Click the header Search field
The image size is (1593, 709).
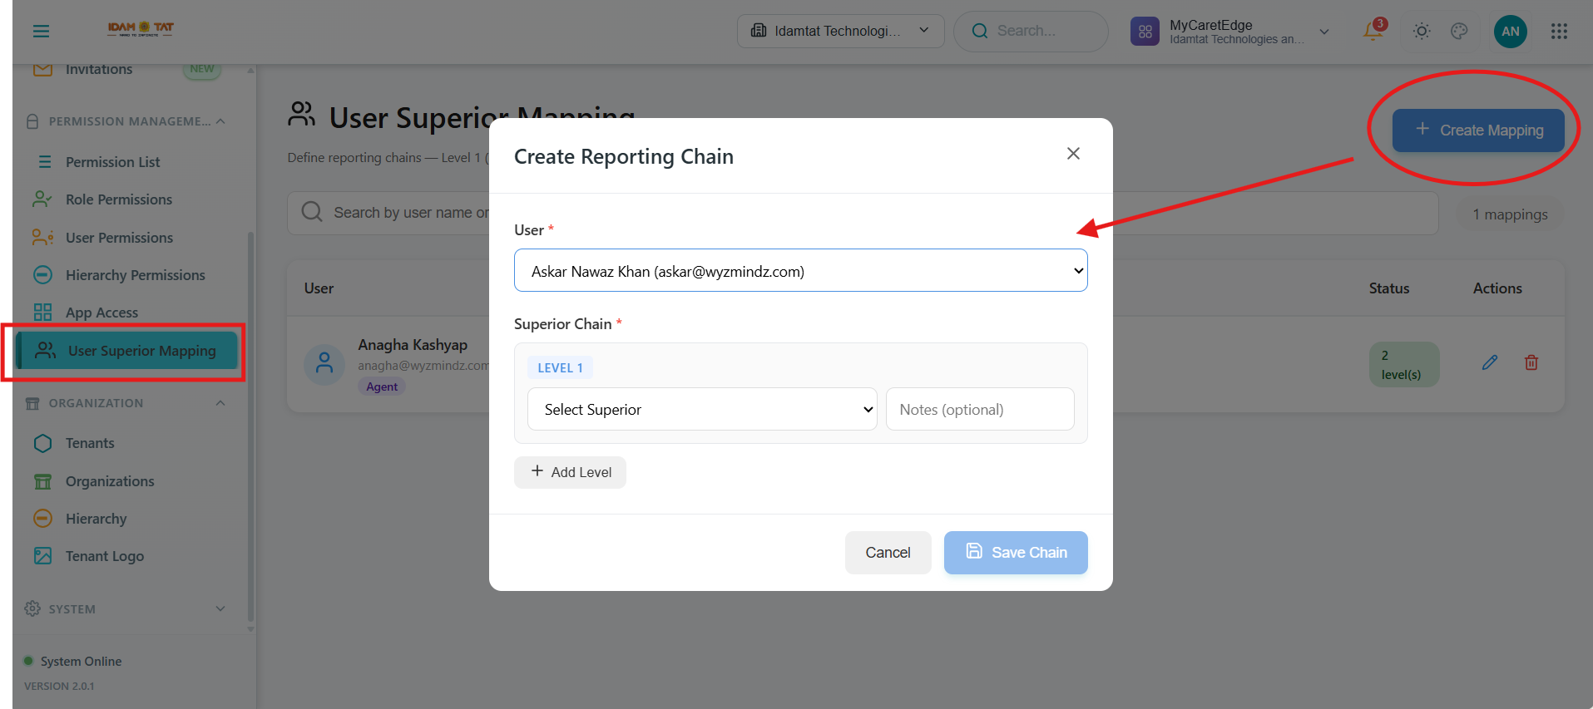(x=1031, y=32)
